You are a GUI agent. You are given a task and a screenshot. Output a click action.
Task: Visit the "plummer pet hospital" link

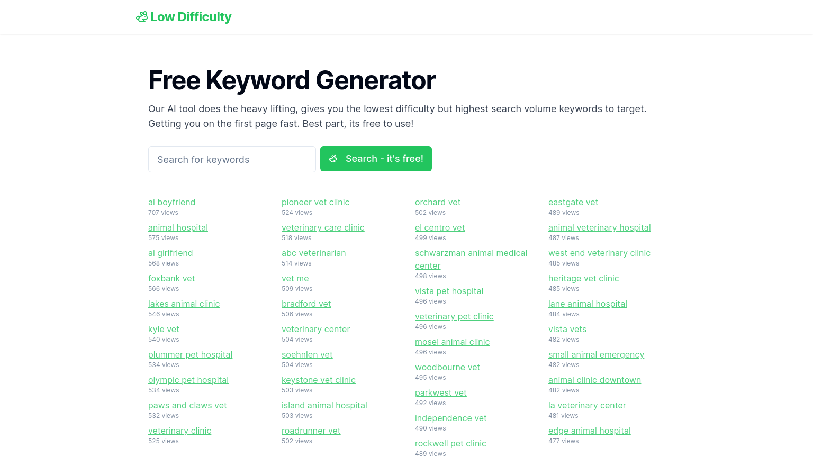coord(190,354)
